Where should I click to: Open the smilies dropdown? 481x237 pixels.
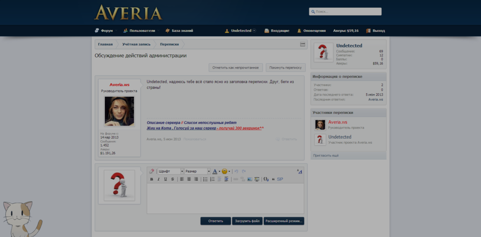point(226,171)
